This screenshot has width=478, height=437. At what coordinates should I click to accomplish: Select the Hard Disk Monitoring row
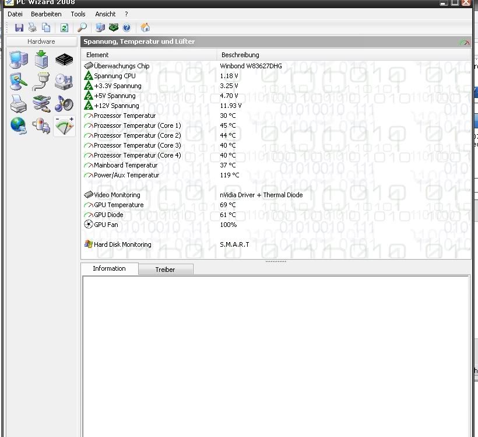pyautogui.click(x=276, y=244)
